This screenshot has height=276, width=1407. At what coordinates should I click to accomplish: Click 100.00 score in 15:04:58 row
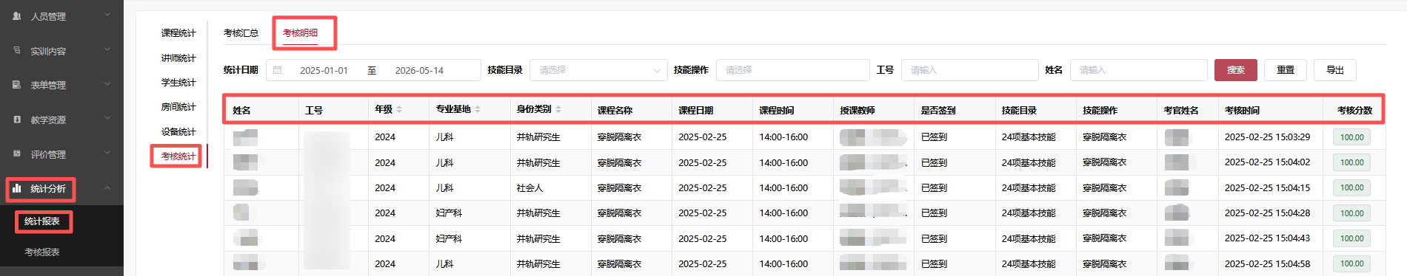[1351, 263]
